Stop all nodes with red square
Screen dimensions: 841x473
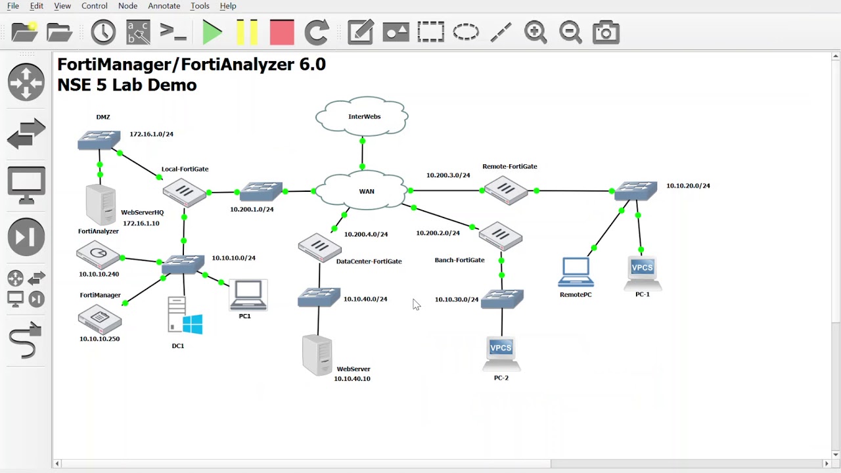(x=282, y=32)
